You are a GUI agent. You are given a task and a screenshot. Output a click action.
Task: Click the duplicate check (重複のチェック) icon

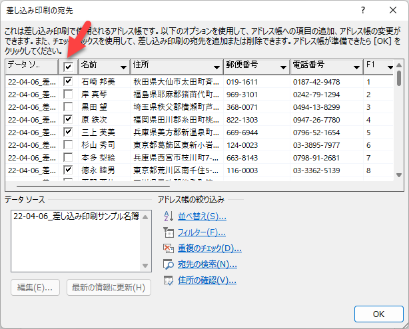point(168,248)
